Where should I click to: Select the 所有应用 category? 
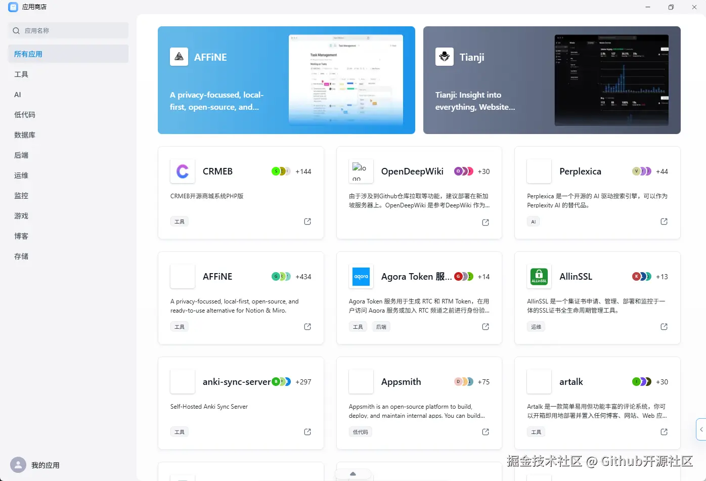[68, 54]
